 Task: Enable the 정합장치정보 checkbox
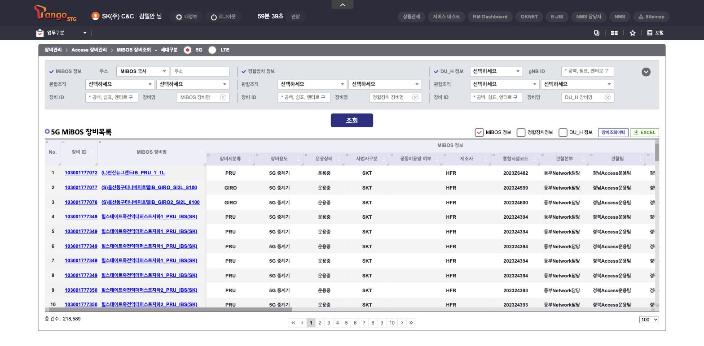(x=521, y=132)
